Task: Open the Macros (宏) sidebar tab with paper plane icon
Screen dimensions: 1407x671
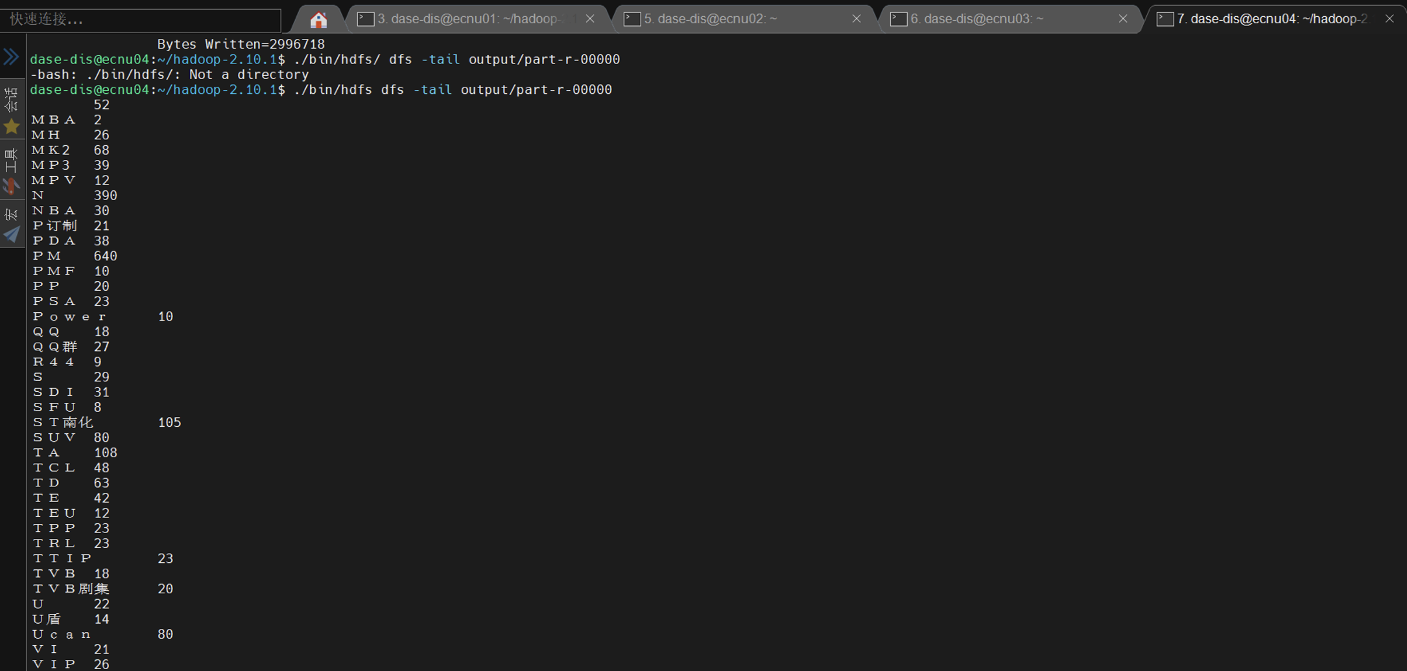Action: [12, 225]
